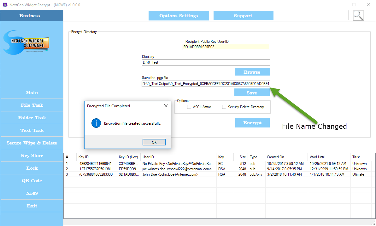Sort by Key ID column header

point(97,157)
